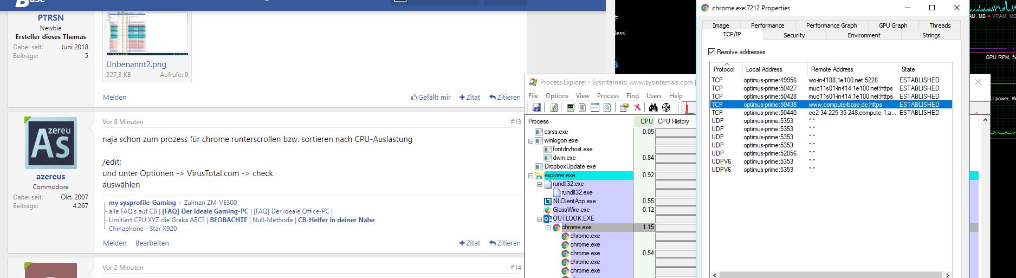This screenshot has width=1016, height=278.
Task: Click the OUTLOOK.EXE process icon
Action: (x=547, y=218)
